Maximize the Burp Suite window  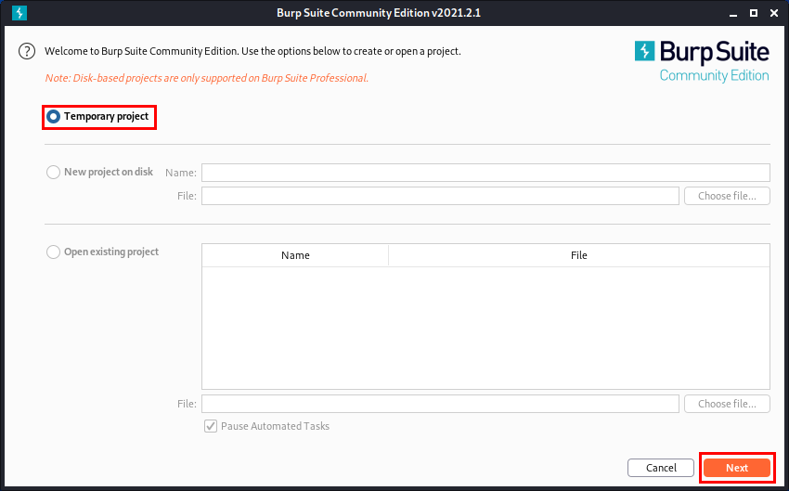point(754,13)
